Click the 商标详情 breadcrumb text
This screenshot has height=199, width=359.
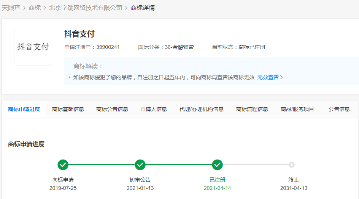click(x=143, y=8)
